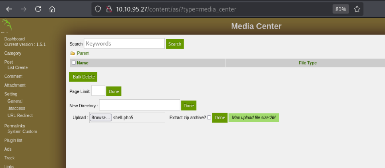The image size is (385, 168).
Task: Open the Browse file picker
Action: click(x=101, y=117)
